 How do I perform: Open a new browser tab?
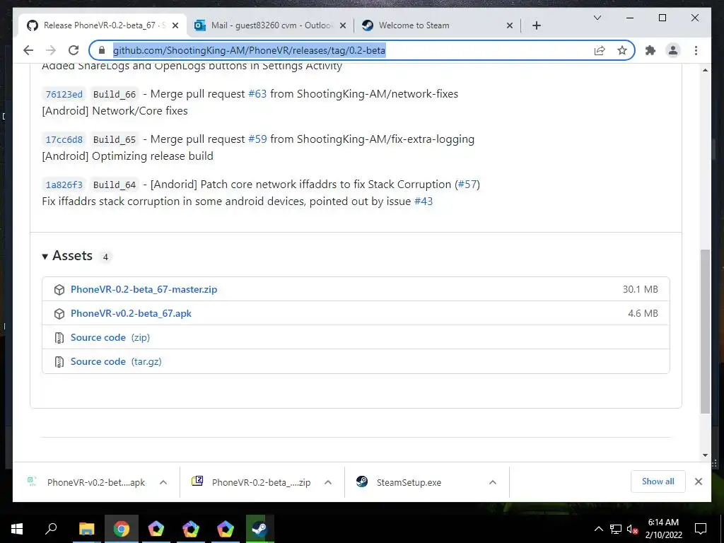536,25
